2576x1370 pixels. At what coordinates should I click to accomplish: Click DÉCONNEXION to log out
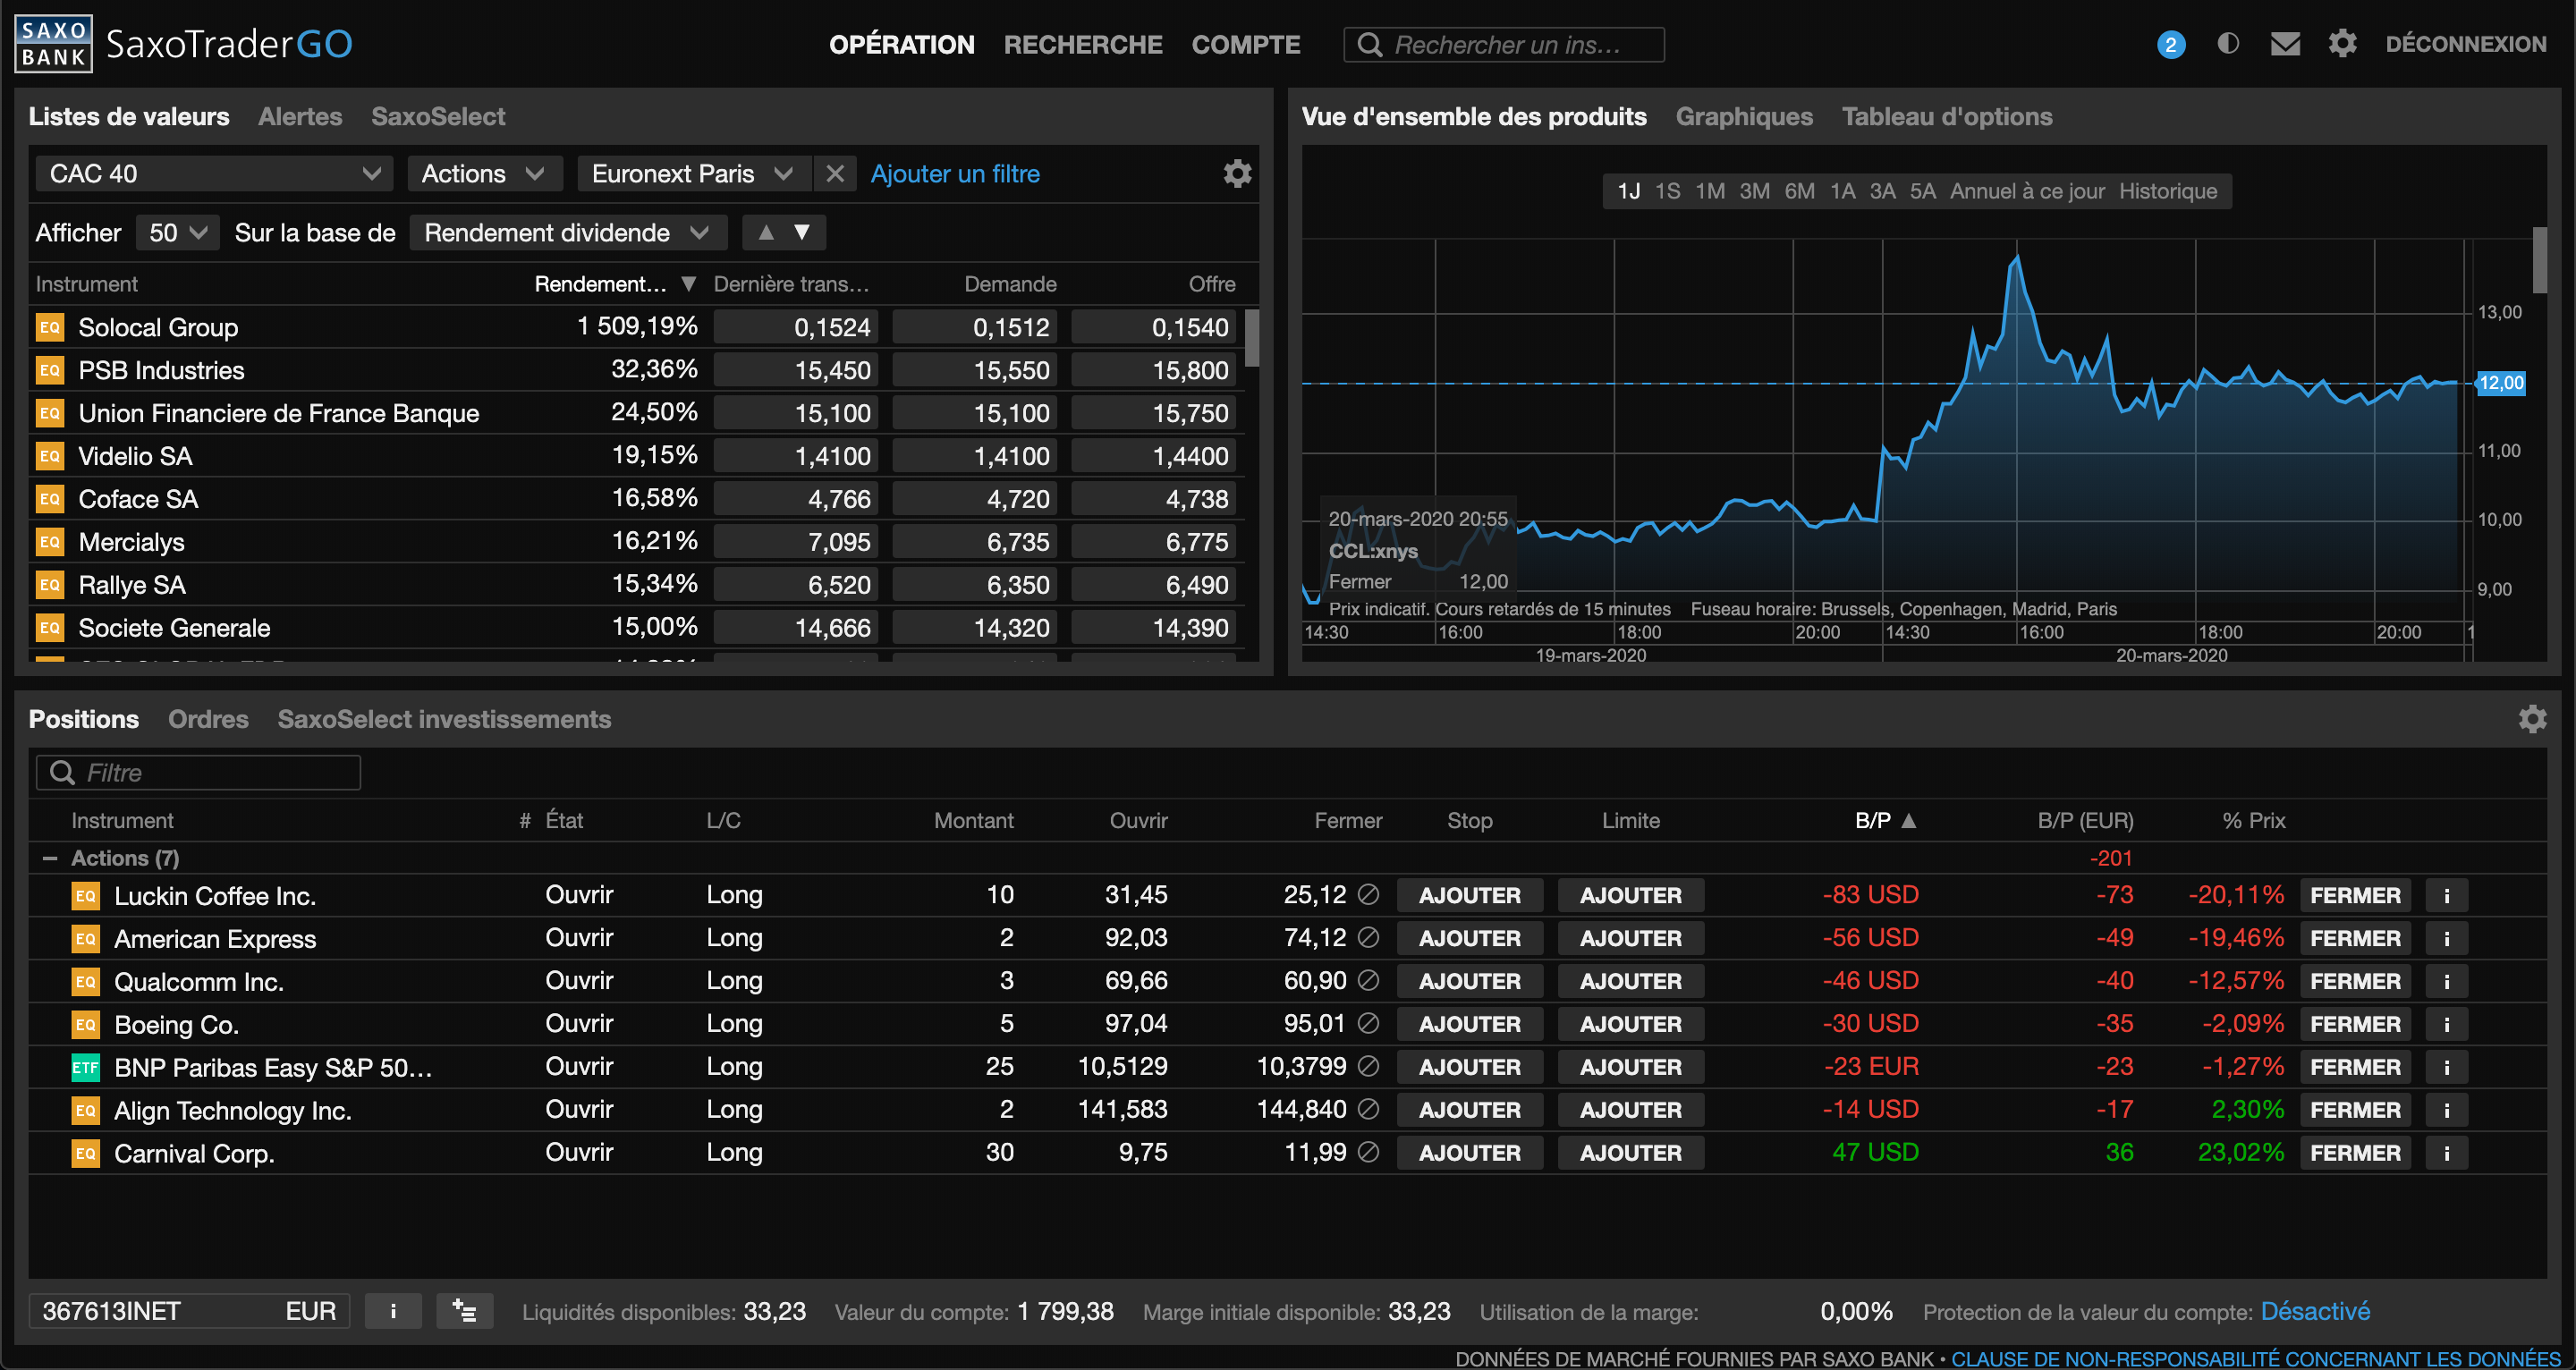2466,44
